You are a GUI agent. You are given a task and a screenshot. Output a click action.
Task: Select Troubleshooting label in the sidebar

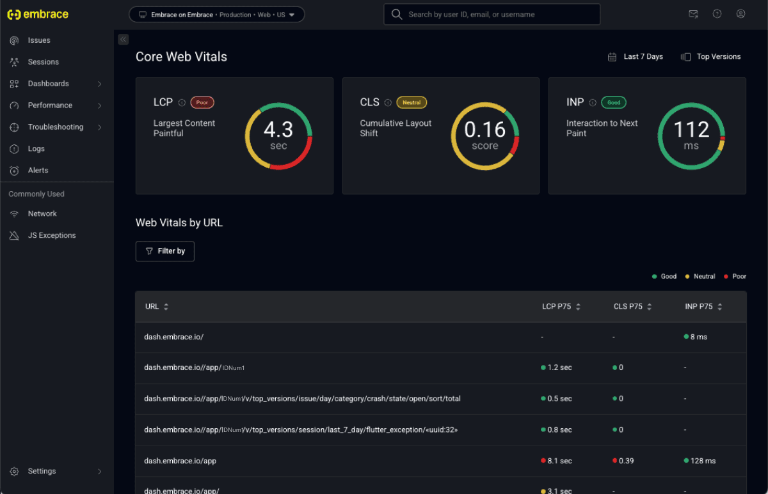56,127
